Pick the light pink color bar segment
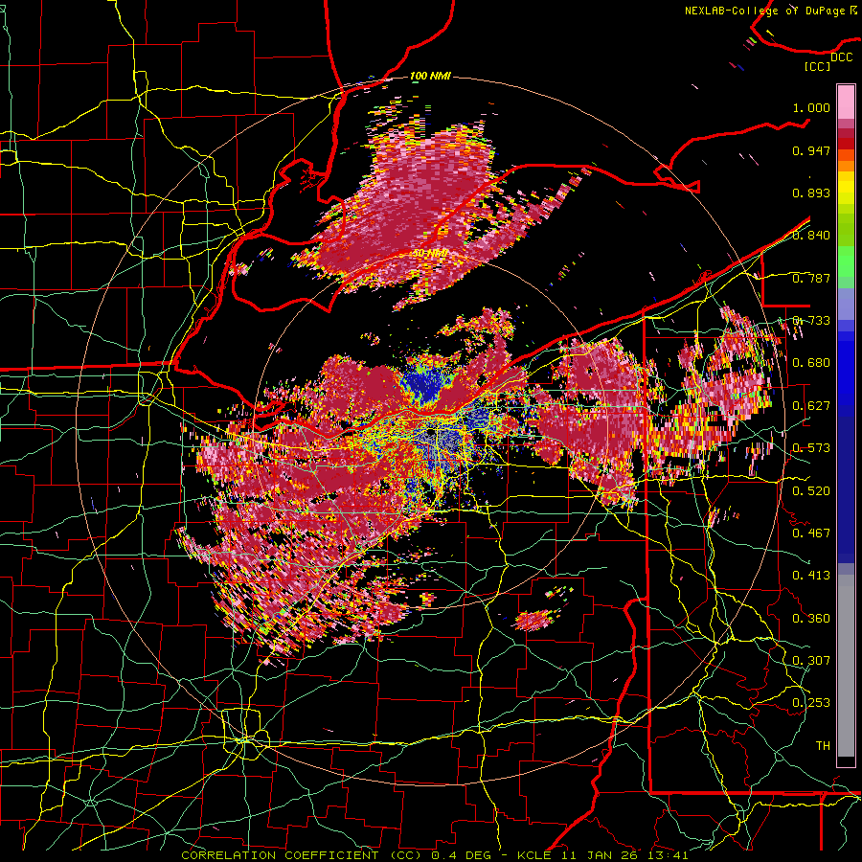862x862 pixels. coord(846,102)
